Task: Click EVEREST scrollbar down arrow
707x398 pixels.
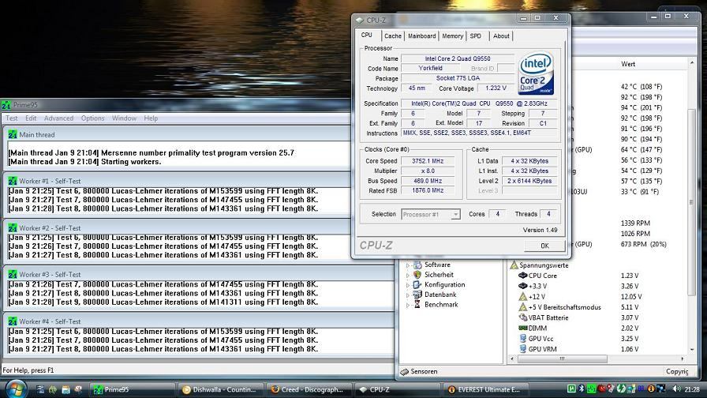Action: pyautogui.click(x=692, y=350)
